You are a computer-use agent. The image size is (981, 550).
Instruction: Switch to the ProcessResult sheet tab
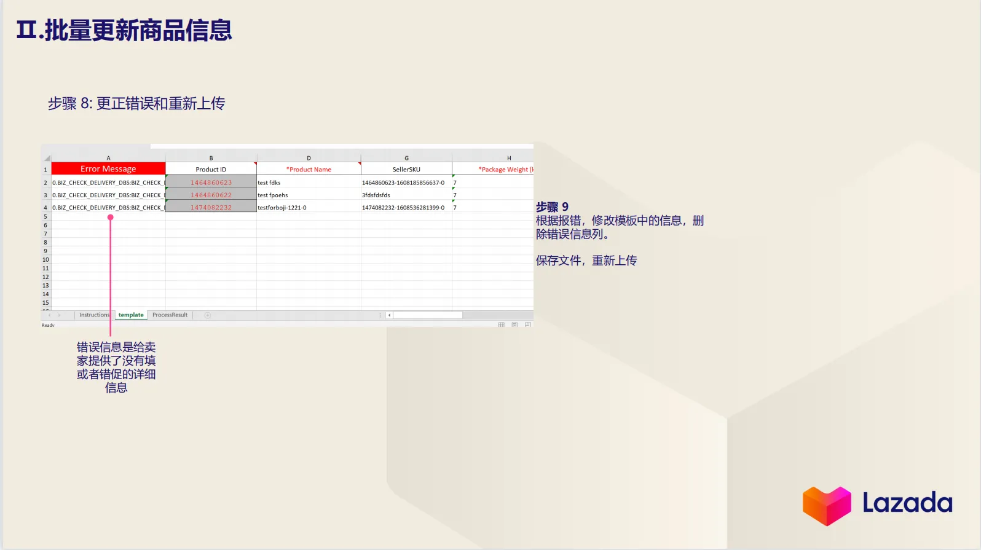point(170,315)
